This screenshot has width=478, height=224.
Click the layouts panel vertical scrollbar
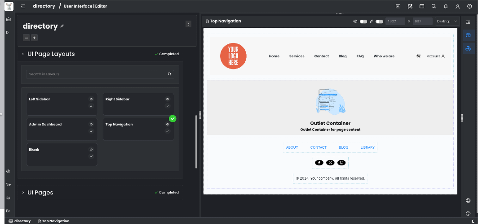pos(196,142)
